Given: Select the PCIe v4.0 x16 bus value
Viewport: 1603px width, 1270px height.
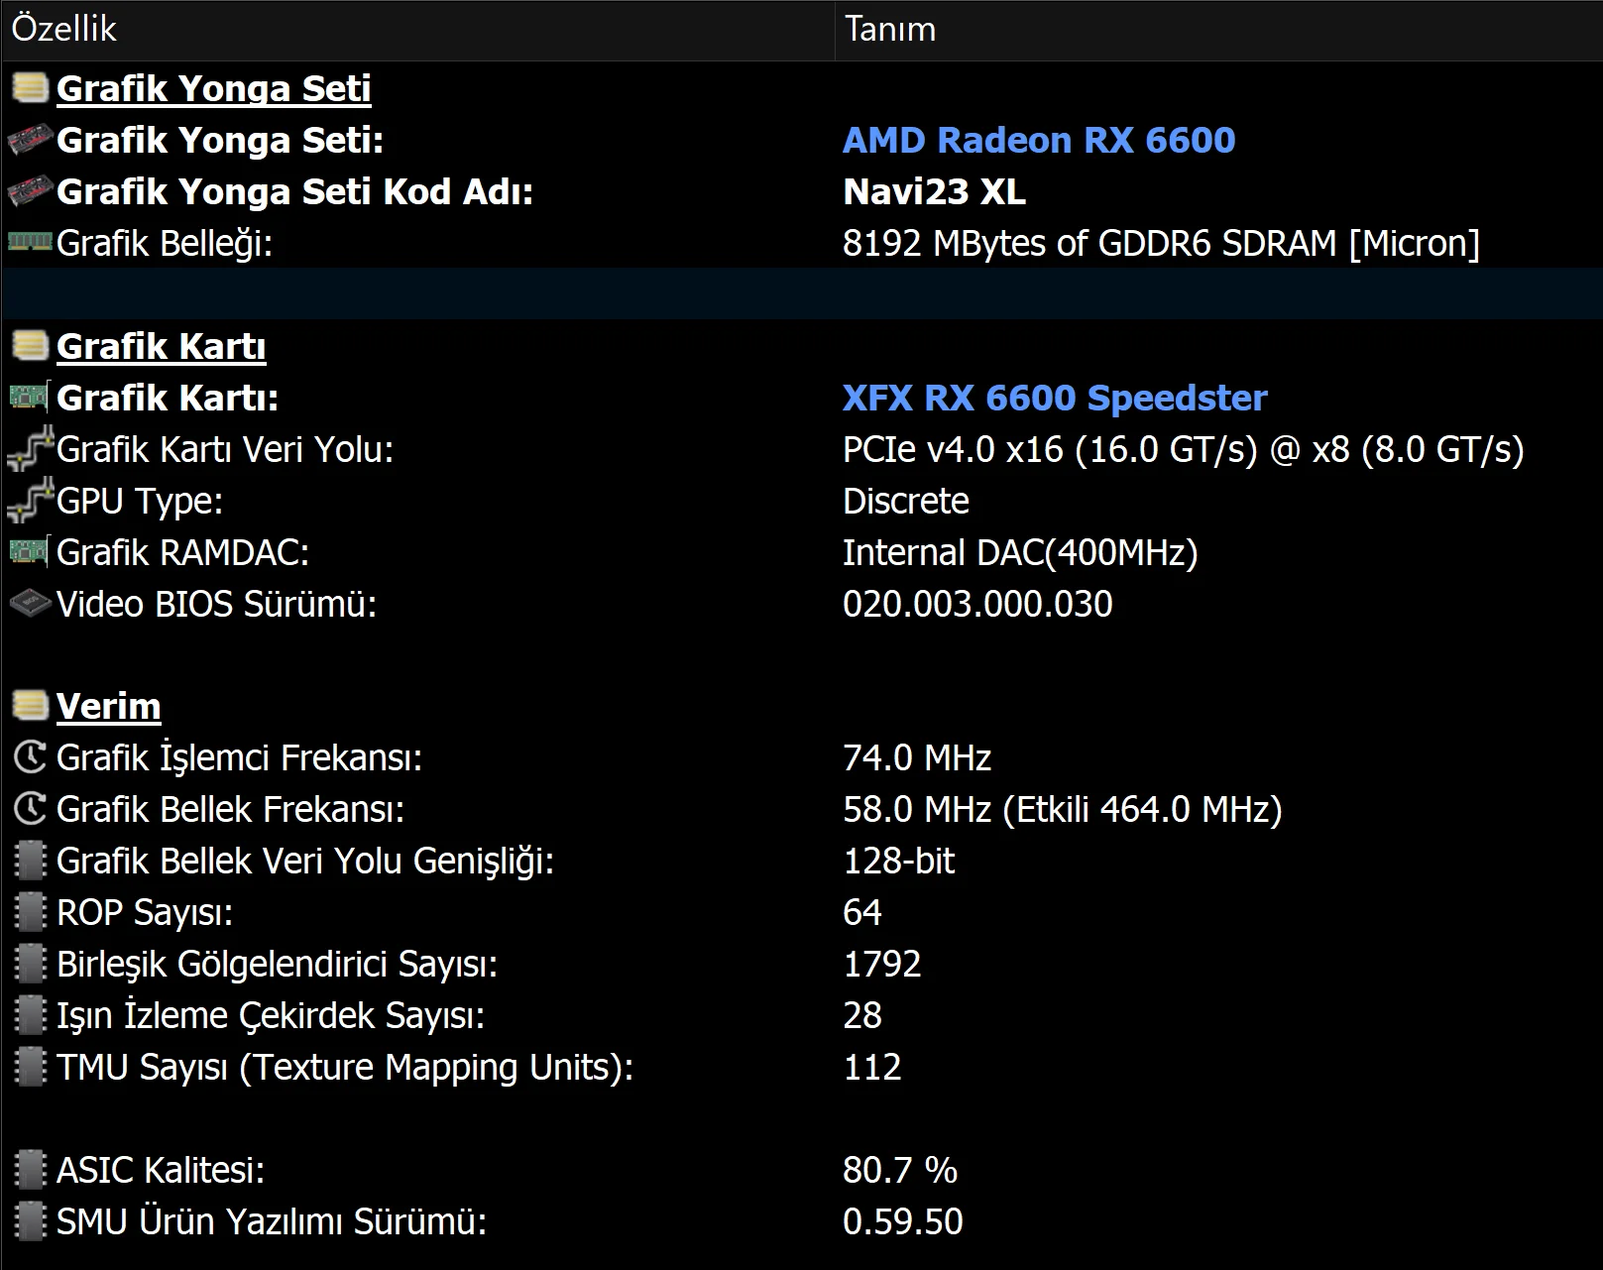Looking at the screenshot, I should point(1184,449).
